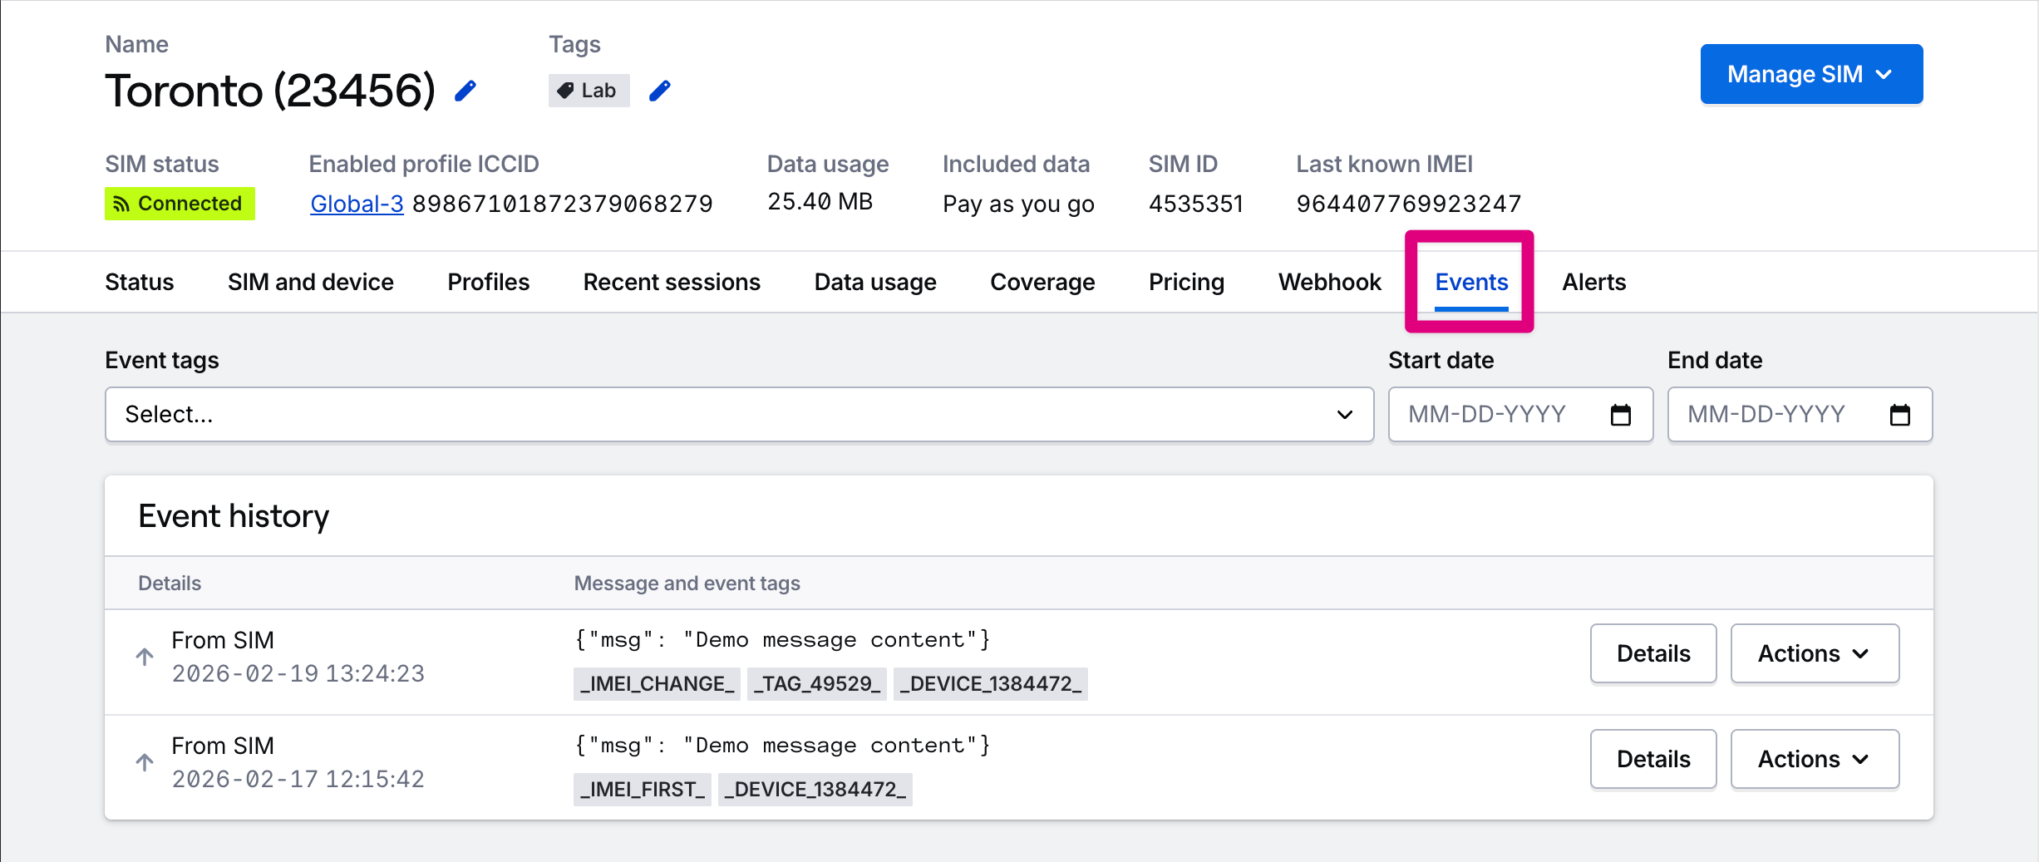This screenshot has height=862, width=2039.
Task: Open the End date calendar icon
Action: coord(1900,414)
